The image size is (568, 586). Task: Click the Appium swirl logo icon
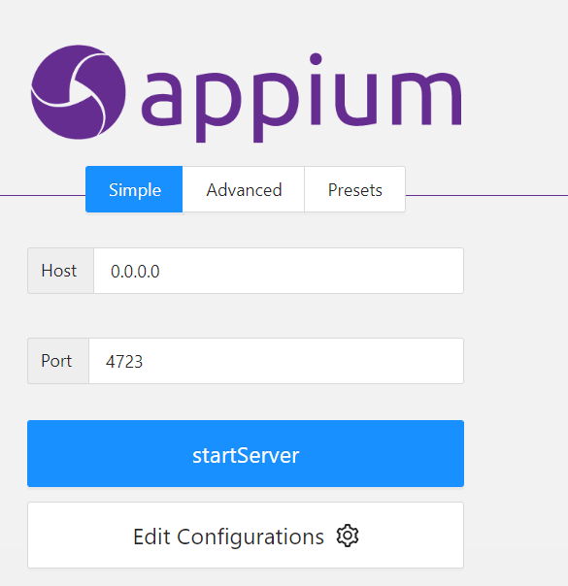click(x=78, y=92)
